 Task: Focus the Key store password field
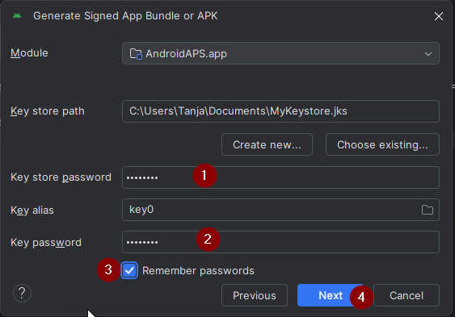[280, 177]
